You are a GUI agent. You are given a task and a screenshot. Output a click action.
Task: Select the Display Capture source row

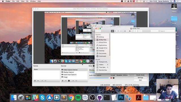pos(74,72)
